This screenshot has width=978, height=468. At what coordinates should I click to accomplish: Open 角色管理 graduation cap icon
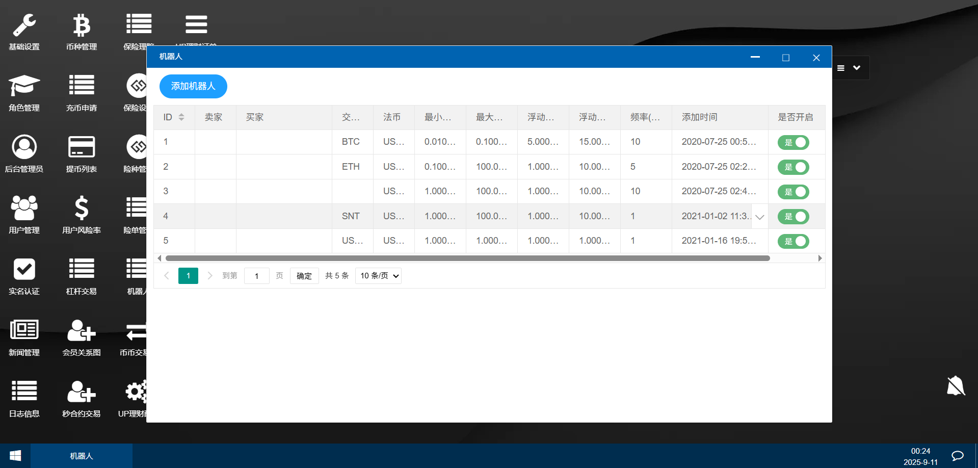point(24,86)
